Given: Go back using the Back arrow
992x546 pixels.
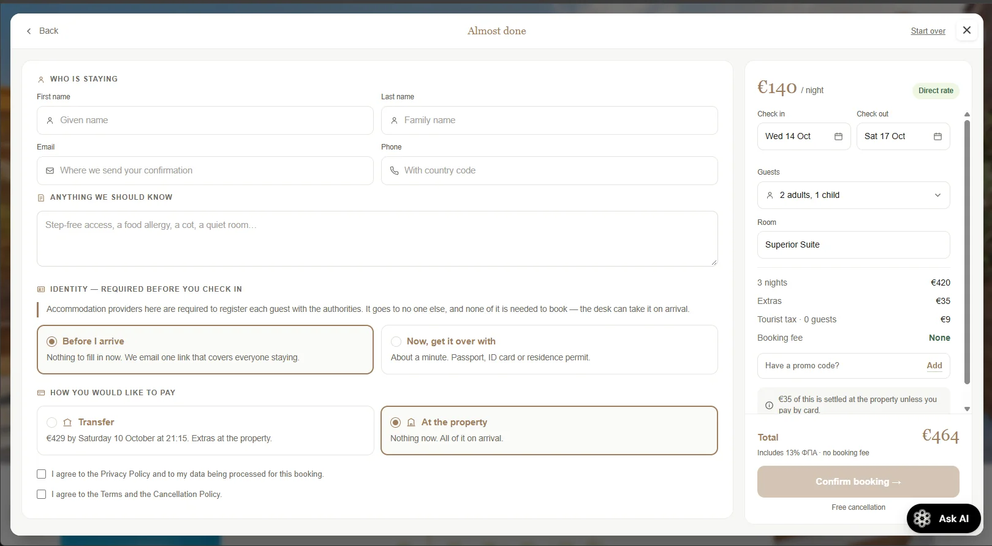Looking at the screenshot, I should [42, 31].
